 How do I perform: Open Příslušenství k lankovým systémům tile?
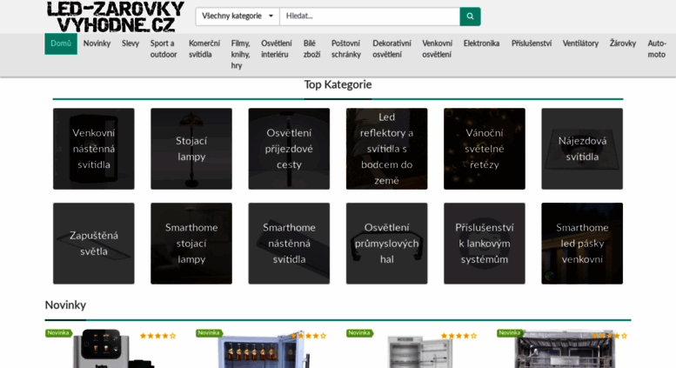[x=485, y=244]
